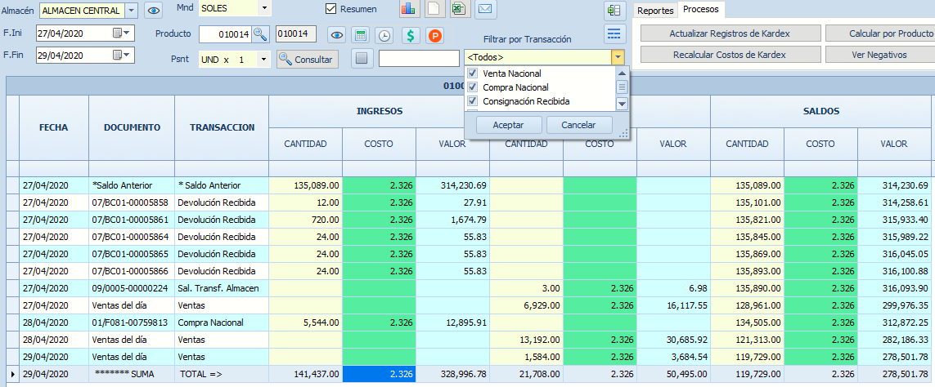The image size is (935, 387).
Task: Click the product search magnifier icon
Action: point(260,34)
